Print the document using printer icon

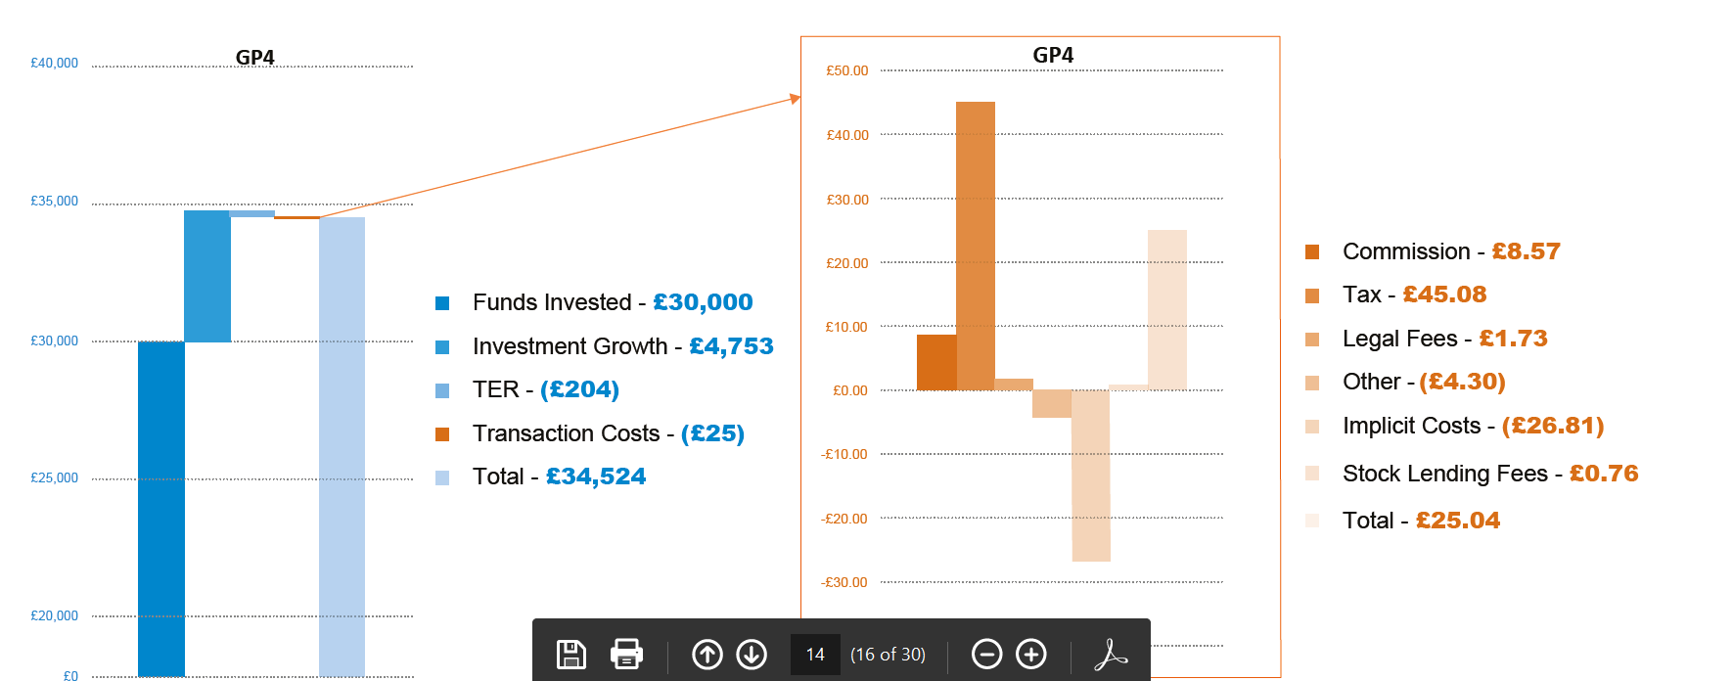click(x=626, y=654)
